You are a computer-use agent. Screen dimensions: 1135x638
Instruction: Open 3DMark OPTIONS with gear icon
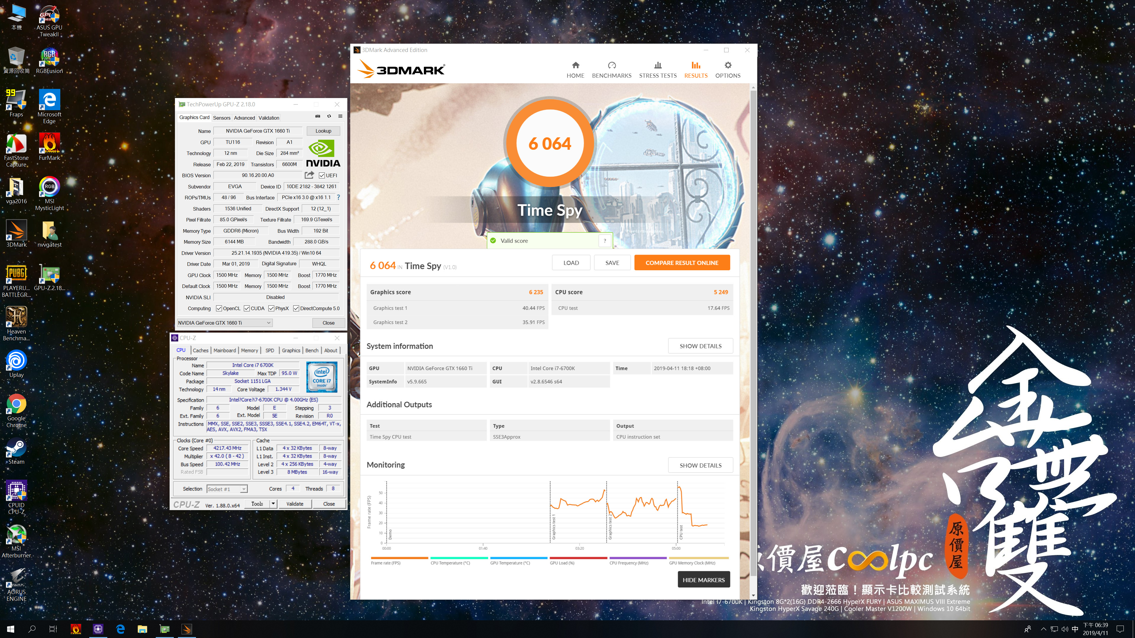(x=728, y=70)
